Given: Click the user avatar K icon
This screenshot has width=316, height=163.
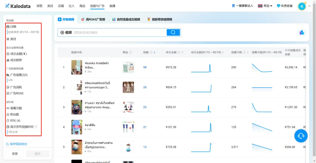Looking at the screenshot, I should pos(302,6).
